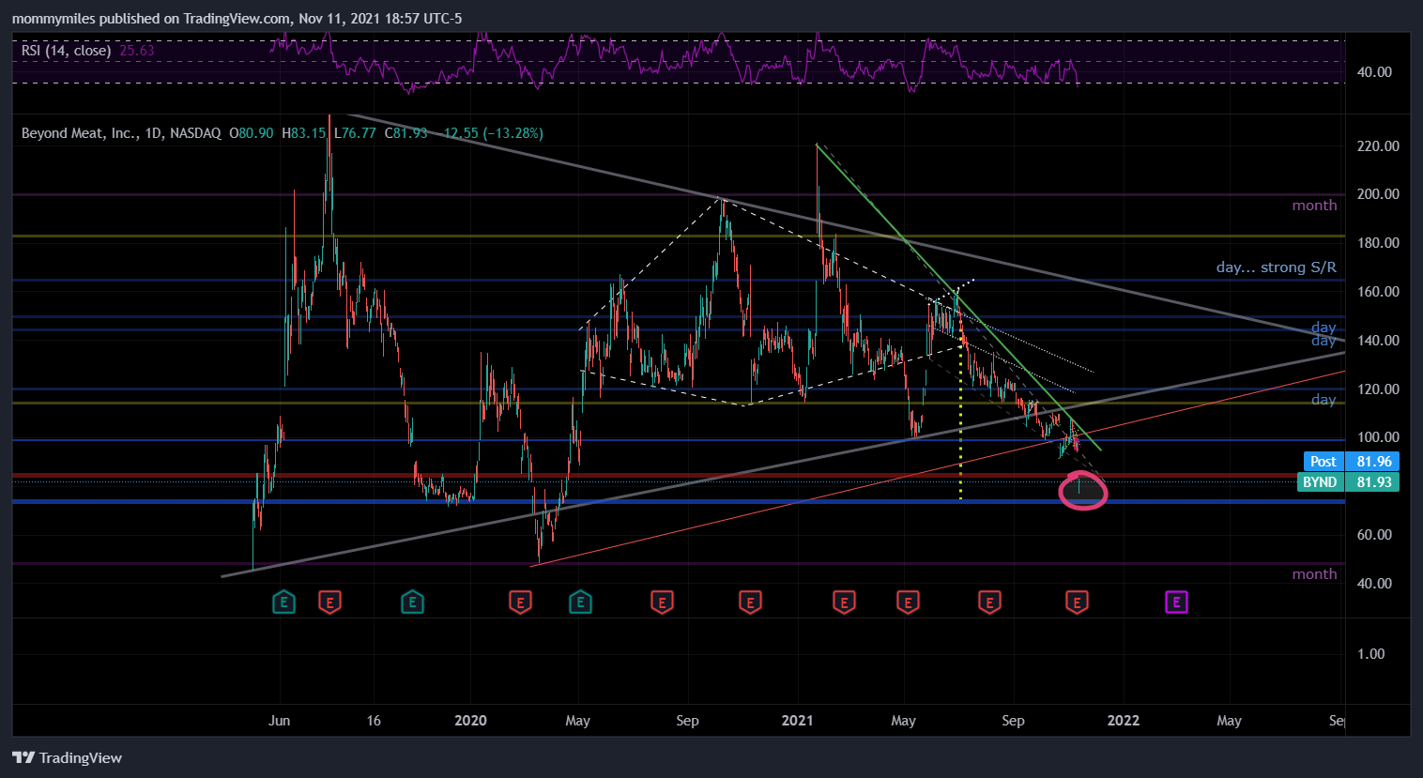Click the 100.00 price axis label
The image size is (1423, 778).
tap(1378, 437)
